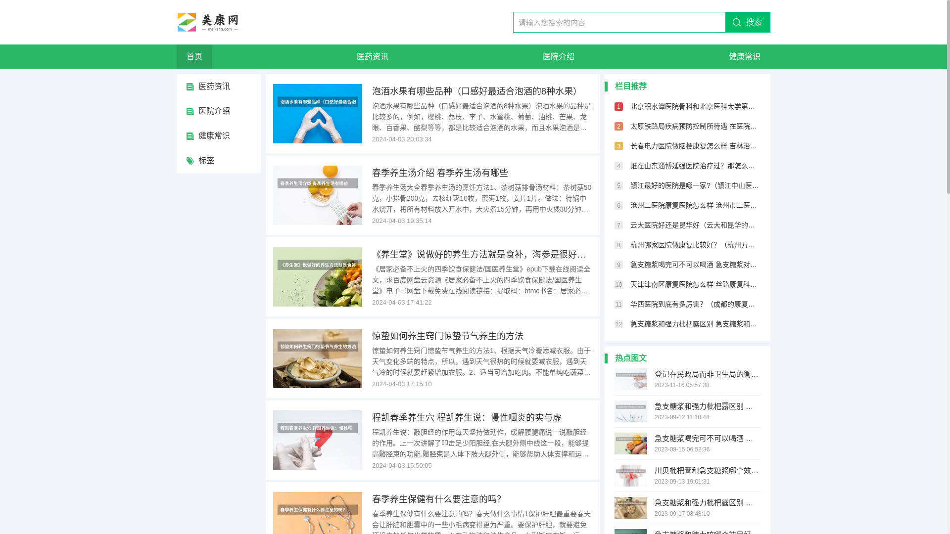Click timestamp 2024-04-03 15:50:05
The height and width of the screenshot is (534, 950).
tap(402, 466)
